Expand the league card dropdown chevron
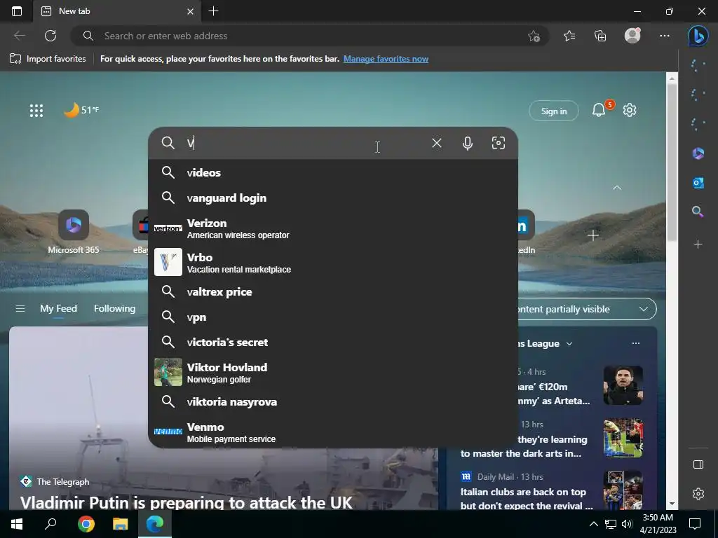The width and height of the screenshot is (718, 538). [569, 343]
